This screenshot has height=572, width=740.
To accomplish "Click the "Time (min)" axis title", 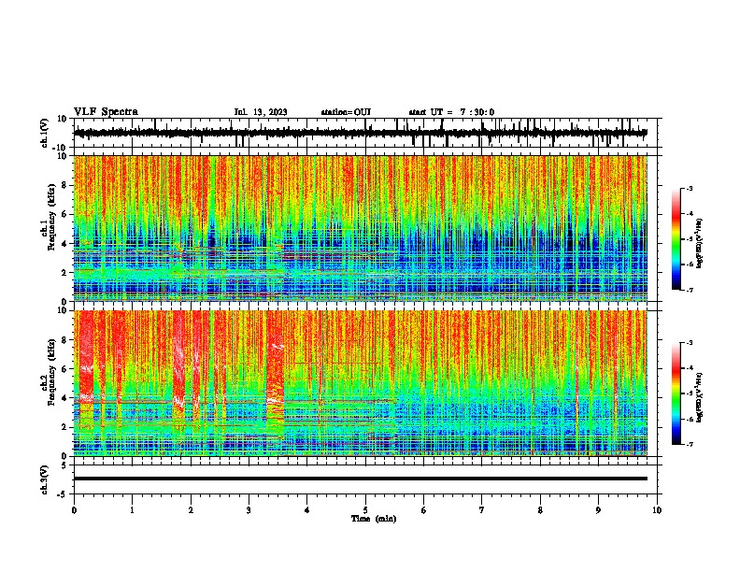I will (374, 519).
